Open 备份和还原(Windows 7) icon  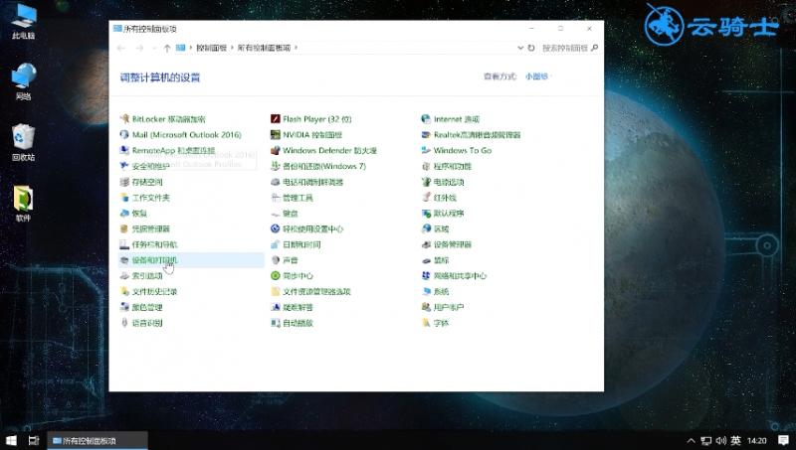[276, 166]
